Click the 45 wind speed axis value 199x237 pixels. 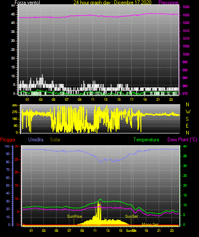tap(13, 14)
